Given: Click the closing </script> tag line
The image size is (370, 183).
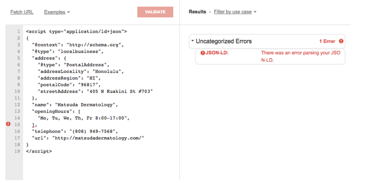Looking at the screenshot, I should pos(39,151).
